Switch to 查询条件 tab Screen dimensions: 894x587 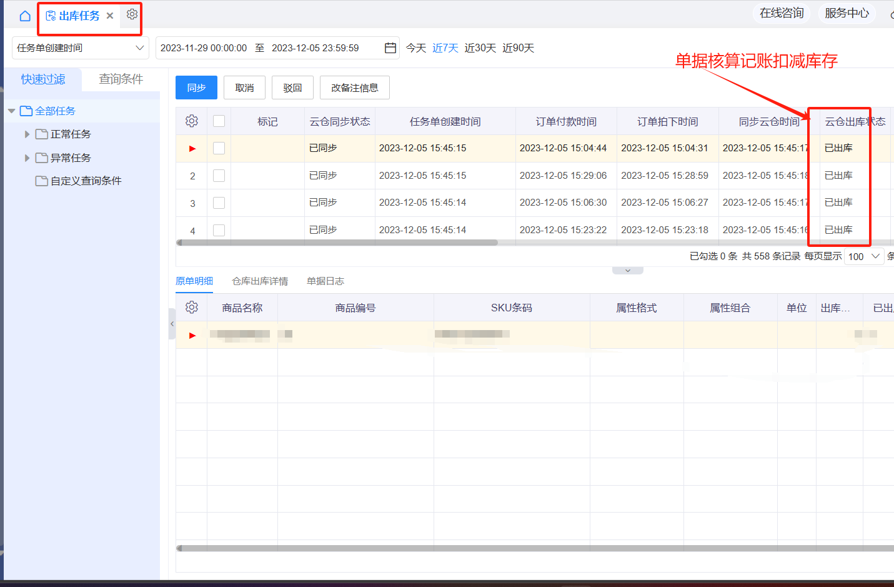(x=121, y=79)
